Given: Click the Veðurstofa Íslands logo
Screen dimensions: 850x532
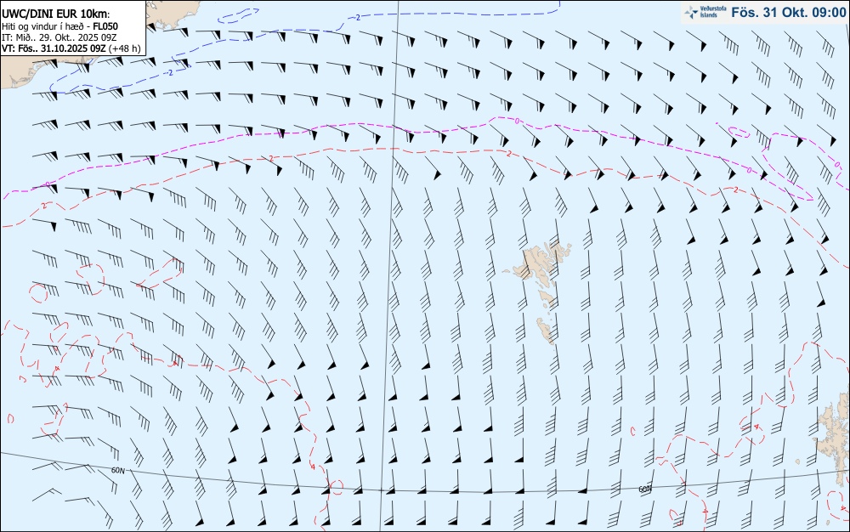Looking at the screenshot, I should pyautogui.click(x=705, y=13).
